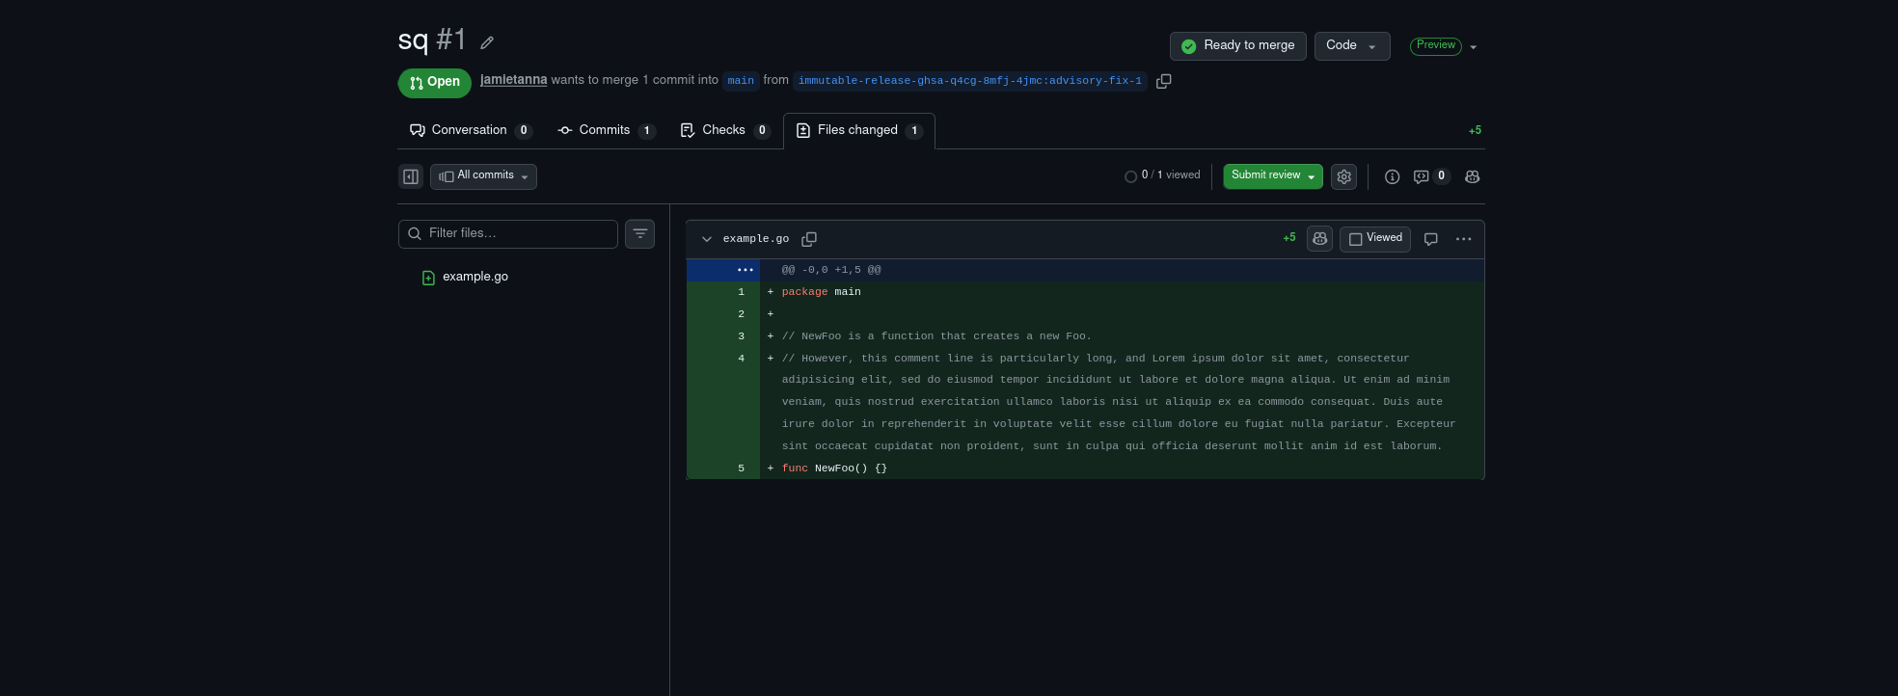The image size is (1898, 696).
Task: Copy the example.go file path
Action: (809, 239)
